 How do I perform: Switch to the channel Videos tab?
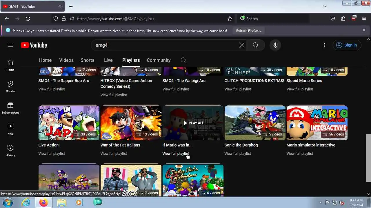click(x=66, y=60)
